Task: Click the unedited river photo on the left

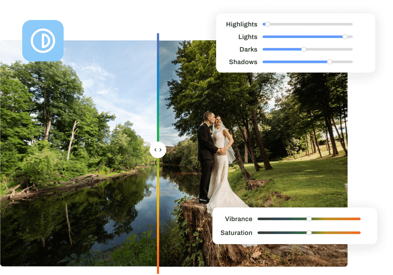Action: pyautogui.click(x=79, y=154)
